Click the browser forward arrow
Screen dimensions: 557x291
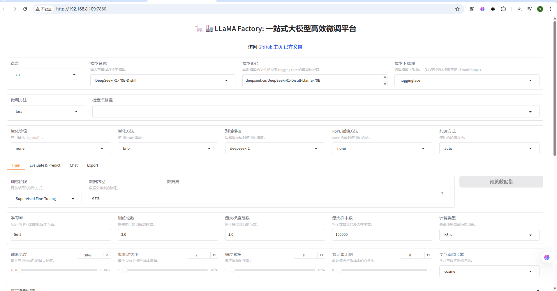click(15, 9)
